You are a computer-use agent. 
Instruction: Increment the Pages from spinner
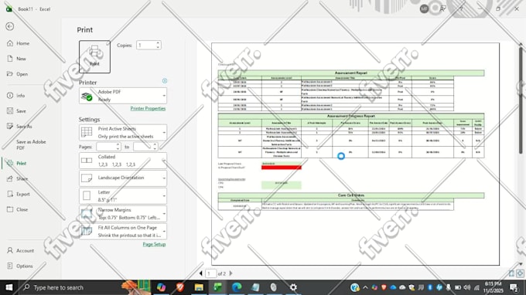[x=118, y=144]
